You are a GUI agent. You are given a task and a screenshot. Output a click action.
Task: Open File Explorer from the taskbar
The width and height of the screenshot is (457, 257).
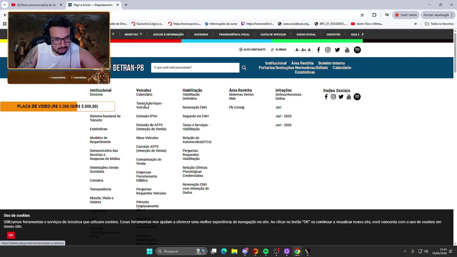[x=234, y=251]
